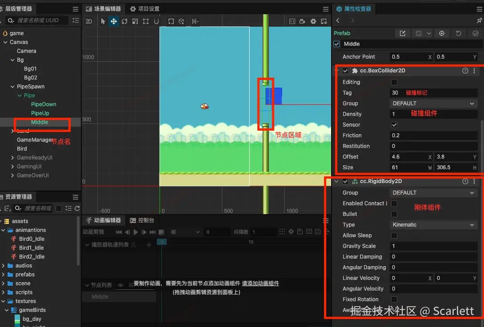The width and height of the screenshot is (484, 327).
Task: Revert Prefab changes from asset
Action: (459, 33)
